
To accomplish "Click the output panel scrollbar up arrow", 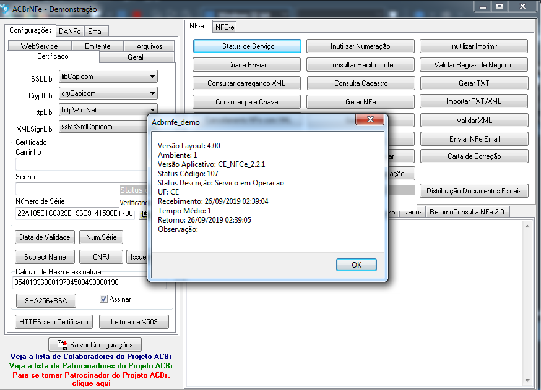I will click(527, 226).
